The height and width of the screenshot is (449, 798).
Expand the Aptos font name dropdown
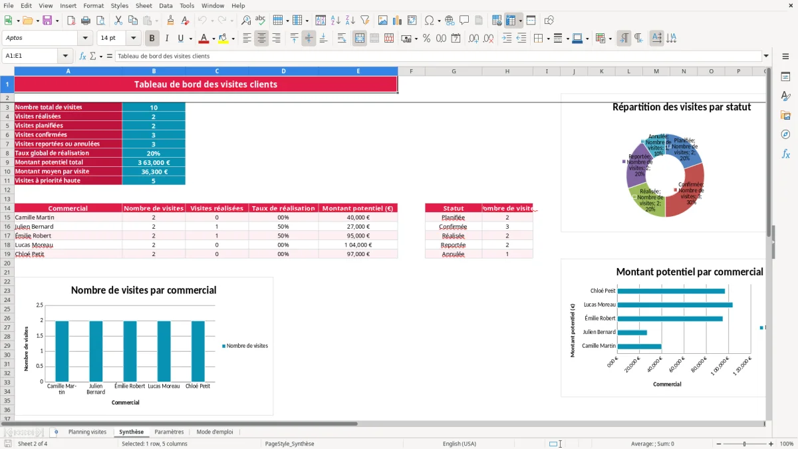coord(84,39)
